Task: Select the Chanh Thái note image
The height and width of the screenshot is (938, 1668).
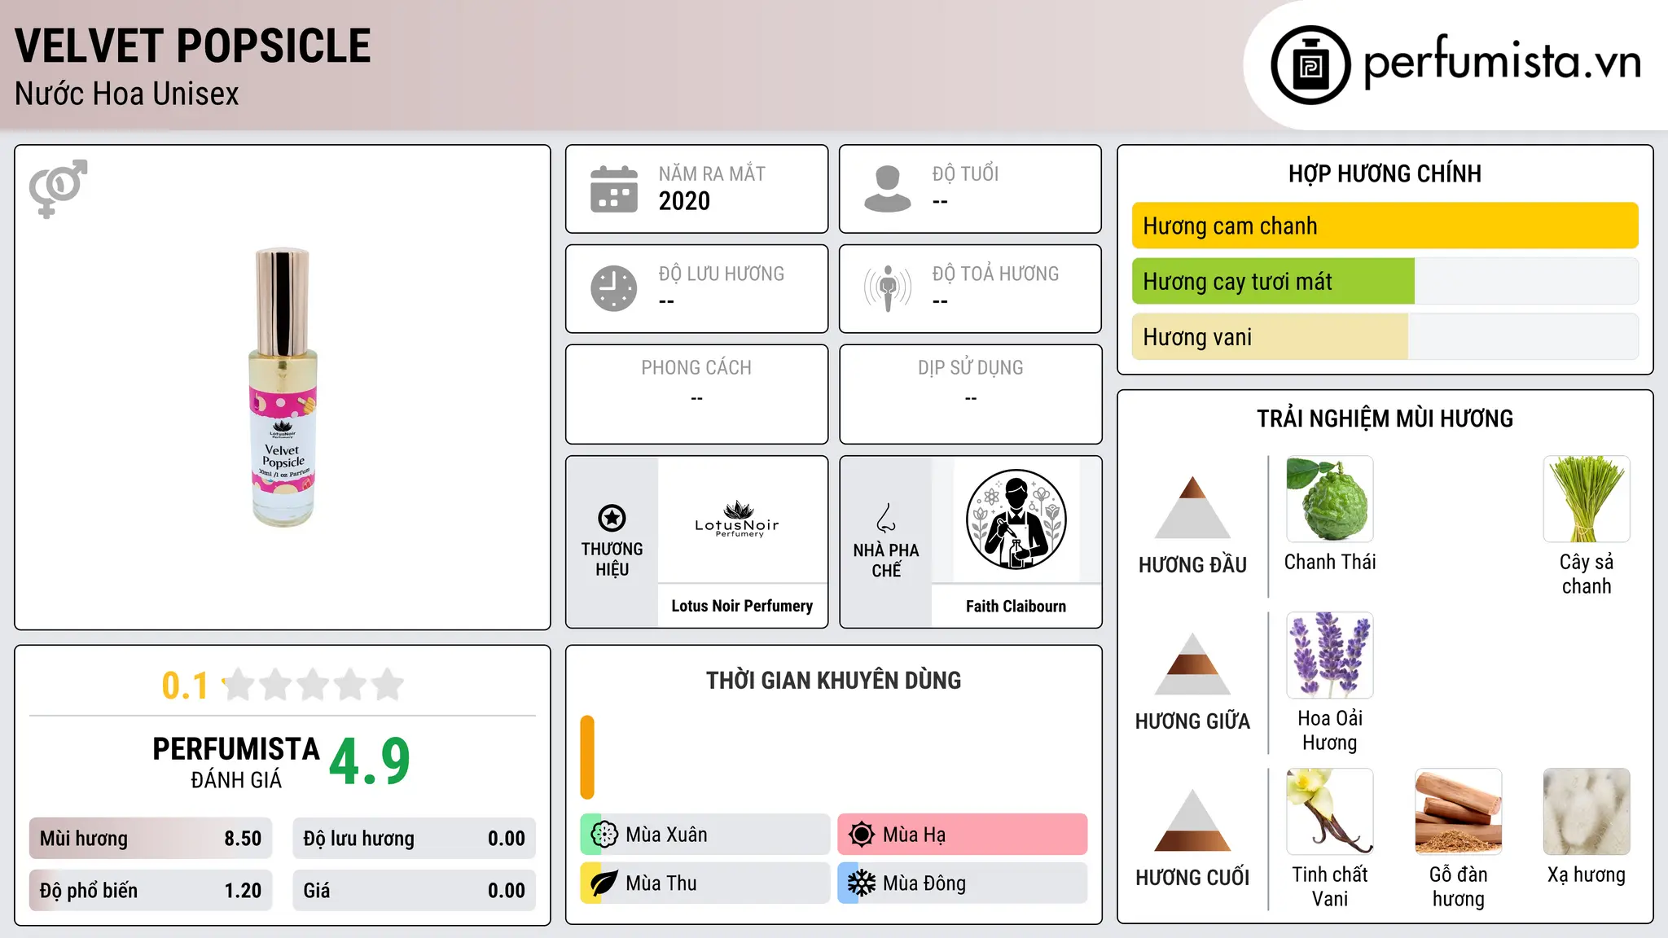Action: (x=1330, y=499)
